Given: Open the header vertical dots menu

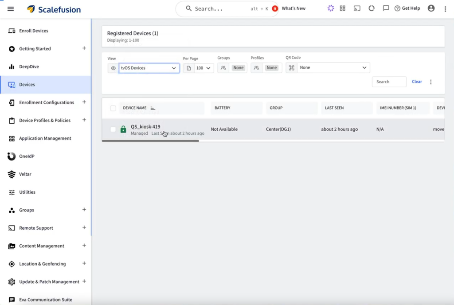Looking at the screenshot, I should click(x=445, y=9).
